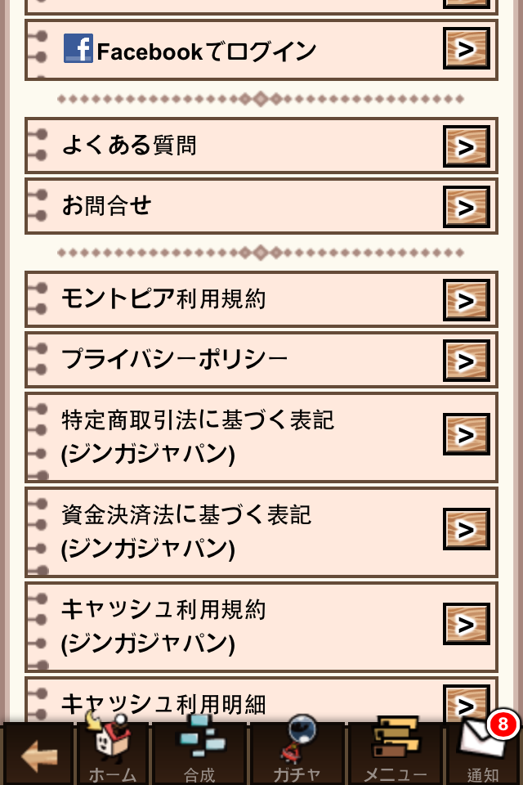Tap the red notification badge showing 8
This screenshot has height=785, width=523.
coord(503,724)
